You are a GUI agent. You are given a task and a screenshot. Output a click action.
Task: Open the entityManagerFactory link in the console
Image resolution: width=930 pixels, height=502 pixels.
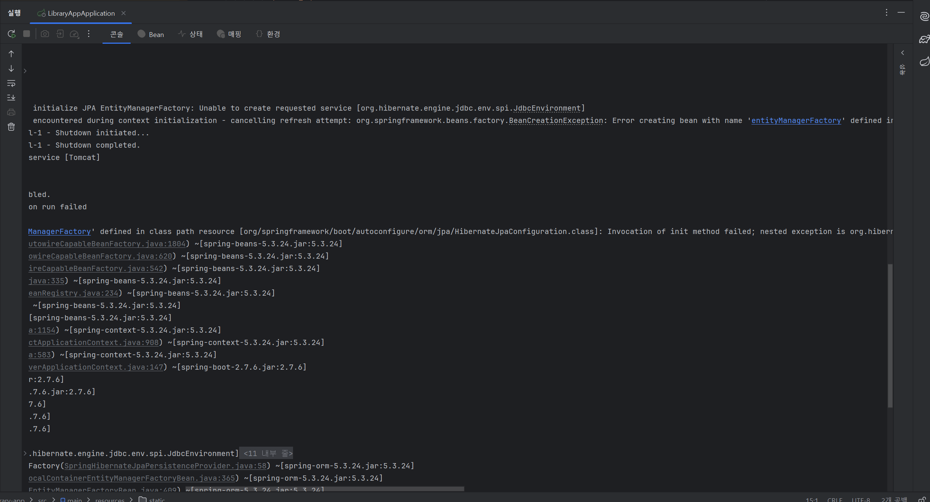[796, 121]
